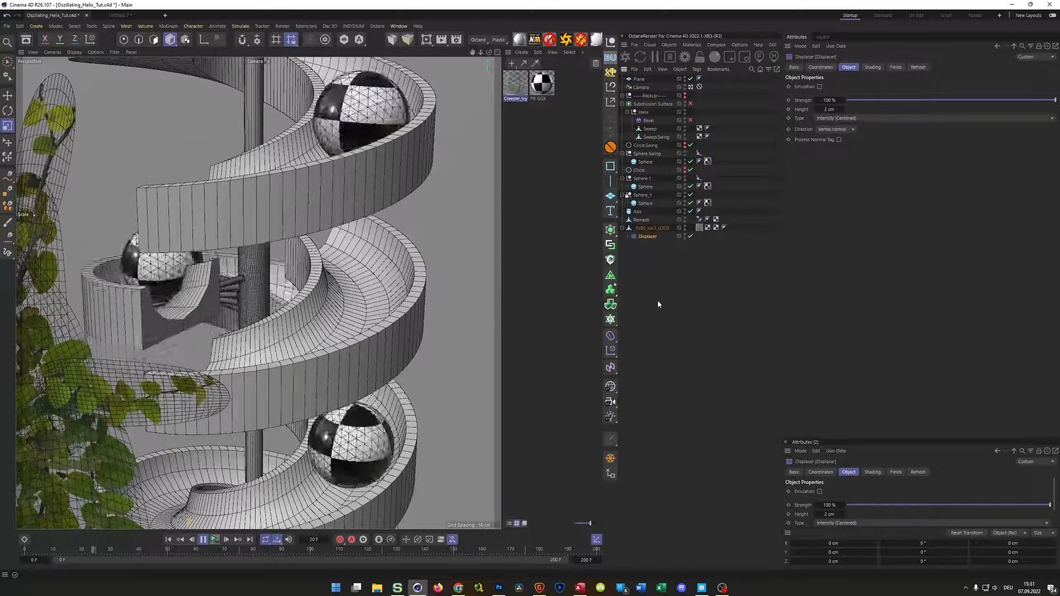Click the Octane pick focus F icon

coord(760,56)
